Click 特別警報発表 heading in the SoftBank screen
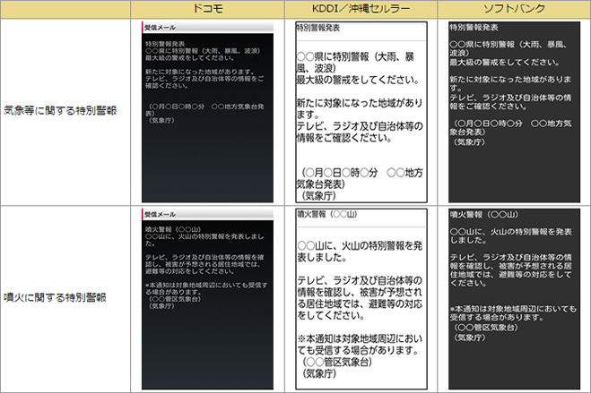The height and width of the screenshot is (393, 591). pyautogui.click(x=474, y=28)
